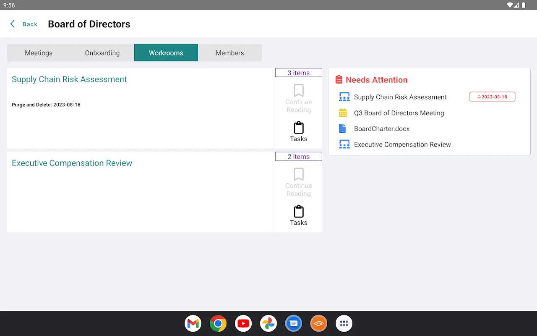This screenshot has height=336, width=537.
Task: Open Tasks clipboard icon for Supply Chain Risk Assessment
Action: [x=299, y=127]
